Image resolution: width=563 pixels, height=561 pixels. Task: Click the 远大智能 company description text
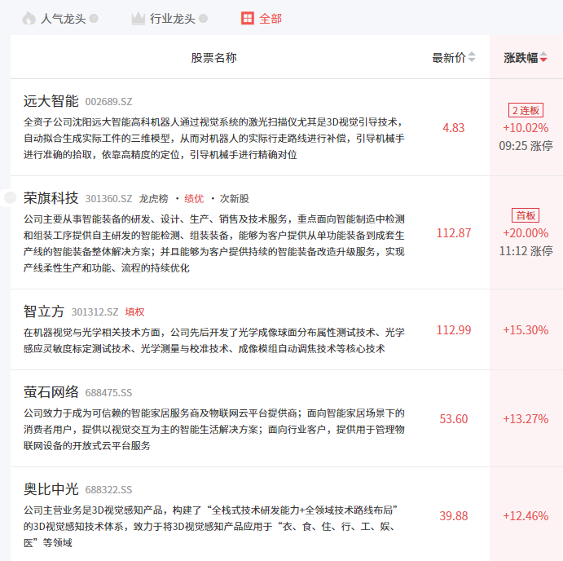(x=214, y=139)
